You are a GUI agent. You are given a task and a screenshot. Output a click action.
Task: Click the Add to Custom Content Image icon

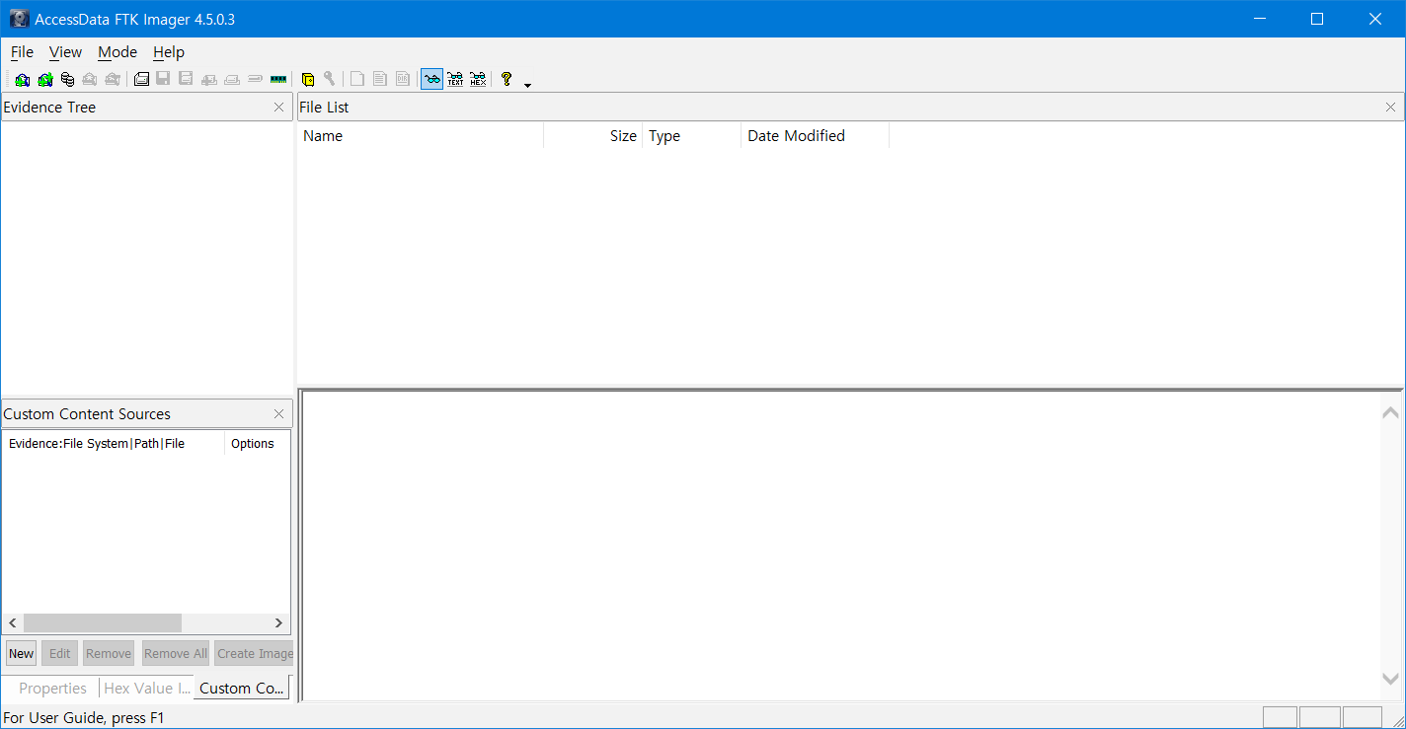click(209, 80)
